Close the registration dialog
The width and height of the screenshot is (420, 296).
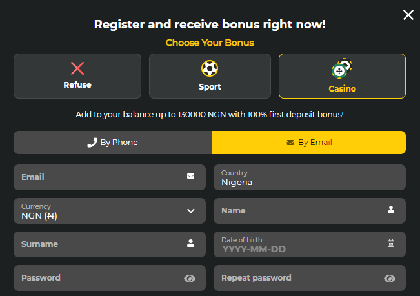pos(408,15)
